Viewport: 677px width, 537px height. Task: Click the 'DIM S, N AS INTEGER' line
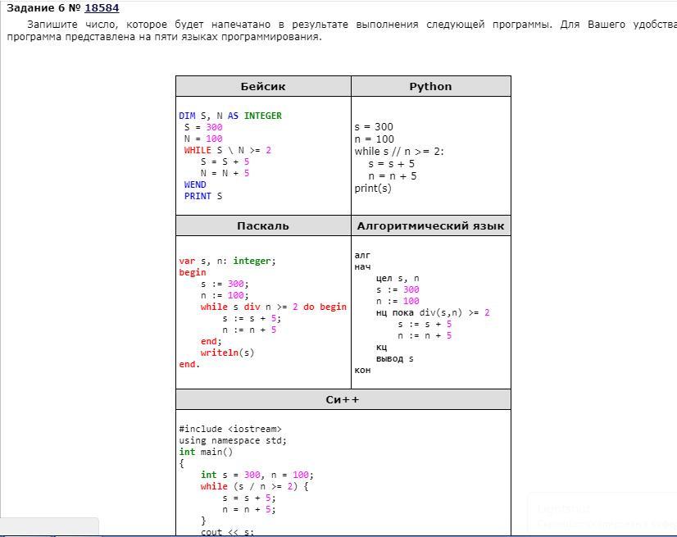pyautogui.click(x=229, y=116)
